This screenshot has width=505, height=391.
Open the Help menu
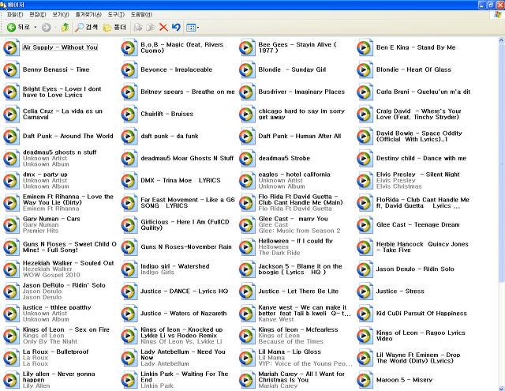coord(141,14)
